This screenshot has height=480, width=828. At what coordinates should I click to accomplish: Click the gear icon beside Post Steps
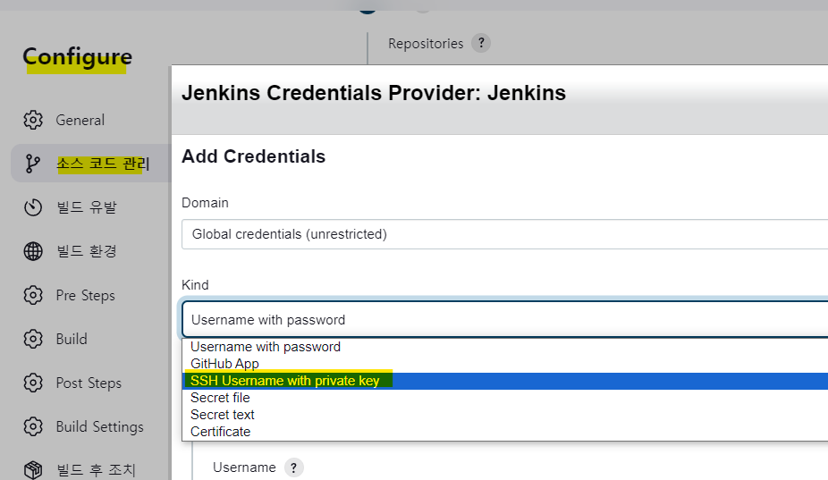pos(33,383)
